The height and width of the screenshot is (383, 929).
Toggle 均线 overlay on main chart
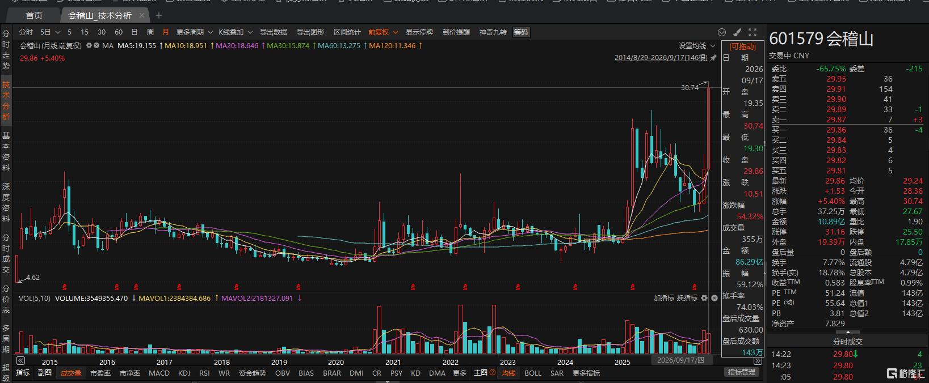point(508,373)
